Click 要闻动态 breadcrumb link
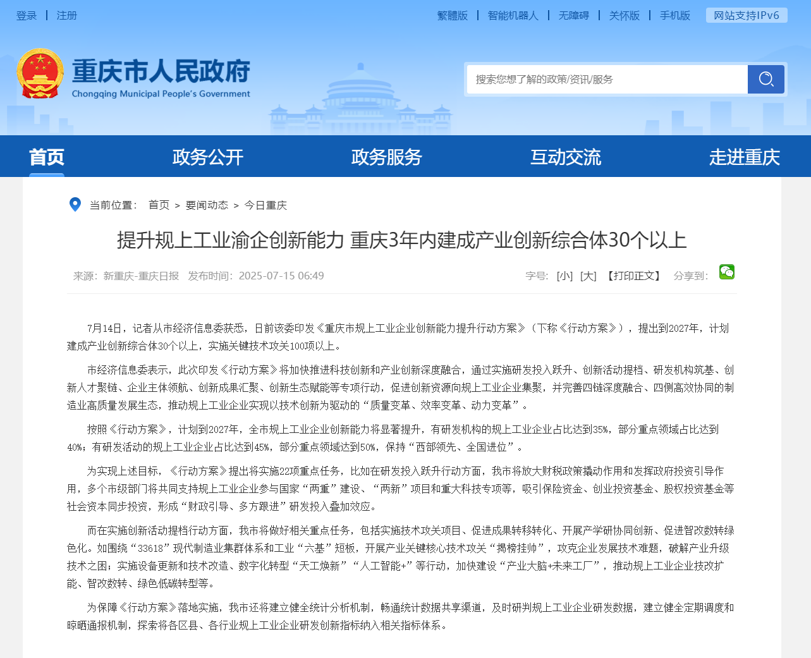Viewport: 811px width, 658px height. click(207, 205)
